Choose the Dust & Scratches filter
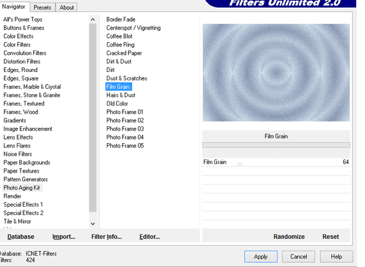This screenshot has height=267, width=365. [127, 79]
